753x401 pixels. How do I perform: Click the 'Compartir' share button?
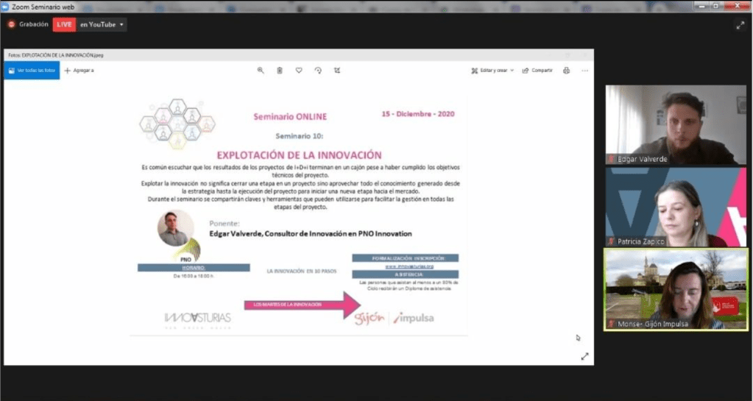pyautogui.click(x=537, y=71)
